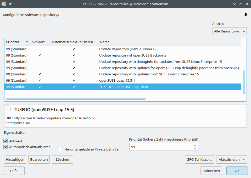Image resolution: width=251 pixels, height=178 pixels.
Task: Sort by Aktiviert column header
Action: [x=40, y=42]
